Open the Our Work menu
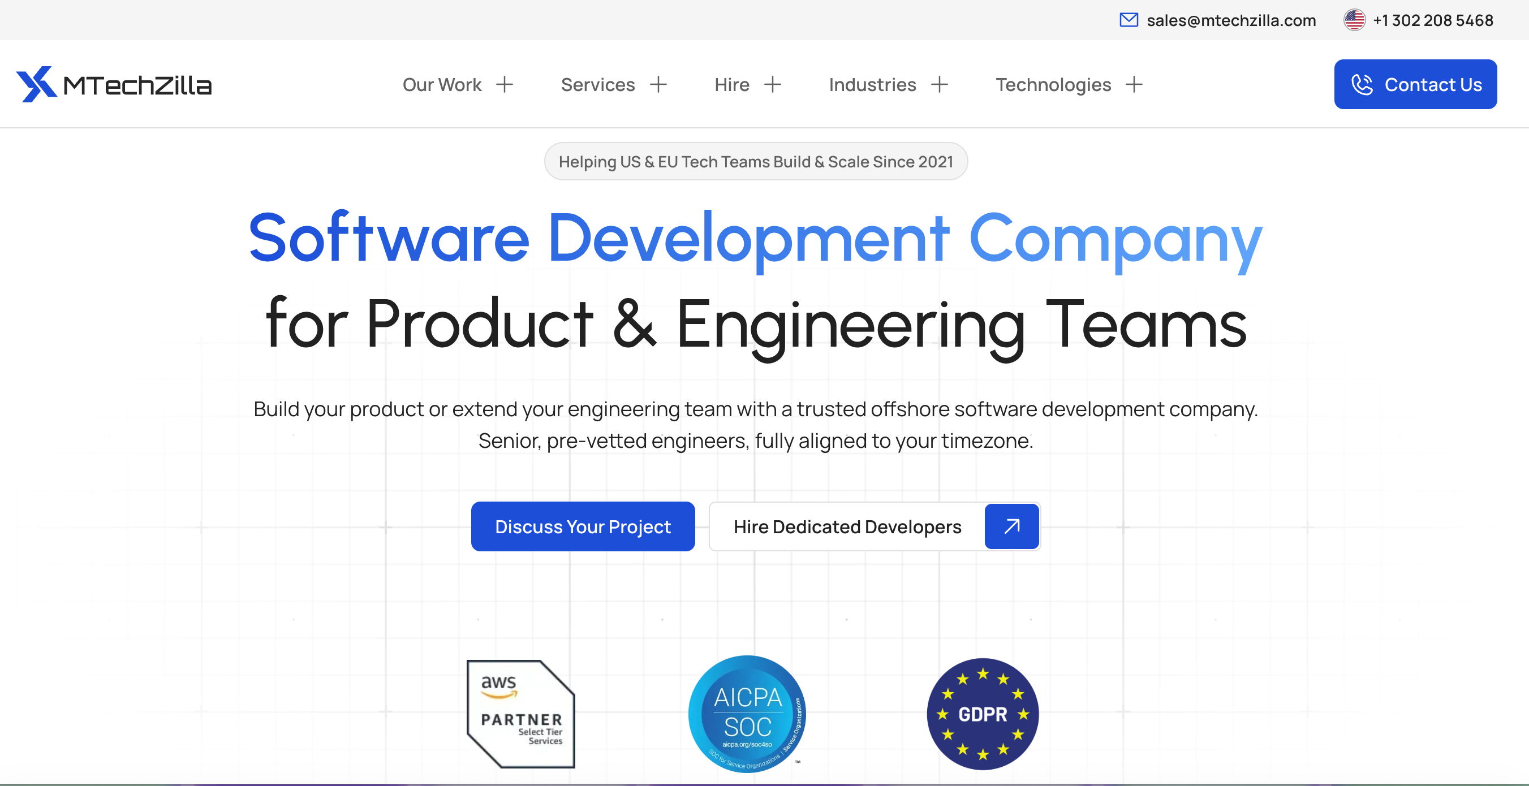The image size is (1529, 786). tap(442, 84)
